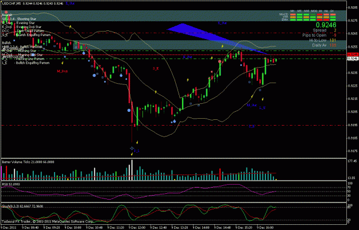Click the 0.9225 price axis label
This screenshot has width=359, height=230.
[x=353, y=85]
